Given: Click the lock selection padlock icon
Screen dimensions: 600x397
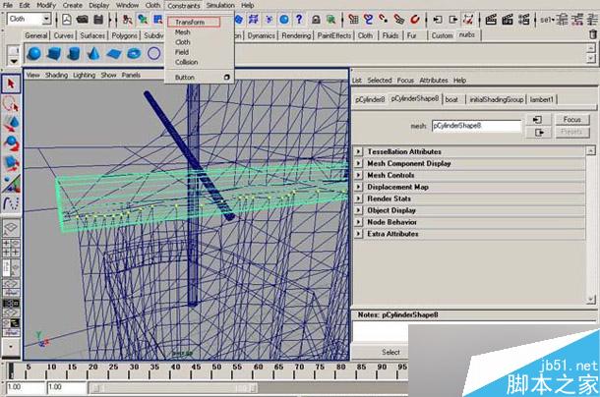Looking at the screenshot, I should pos(316,19).
